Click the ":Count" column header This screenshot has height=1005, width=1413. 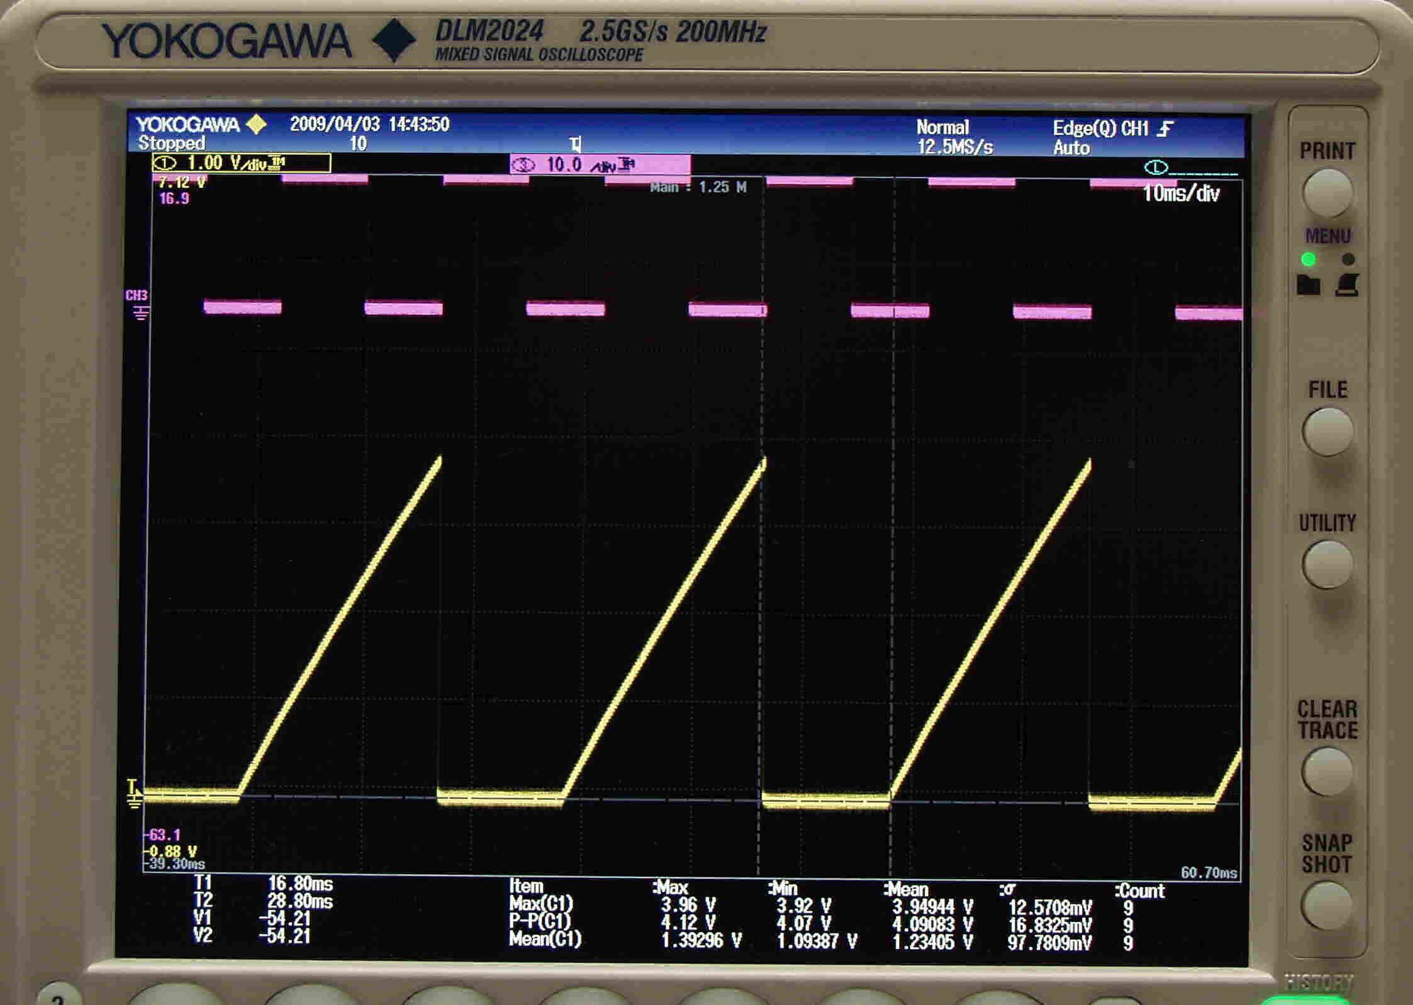1140,891
